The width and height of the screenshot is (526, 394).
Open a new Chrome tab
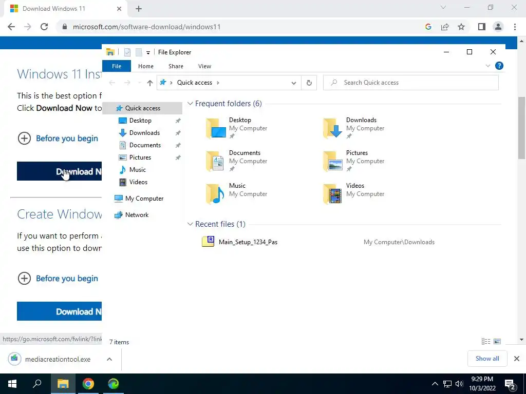pyautogui.click(x=139, y=9)
